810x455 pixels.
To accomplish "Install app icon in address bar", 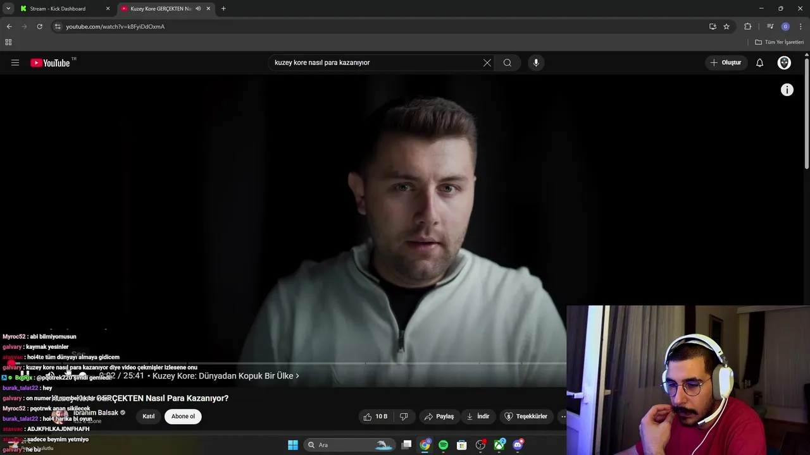I will pyautogui.click(x=713, y=27).
